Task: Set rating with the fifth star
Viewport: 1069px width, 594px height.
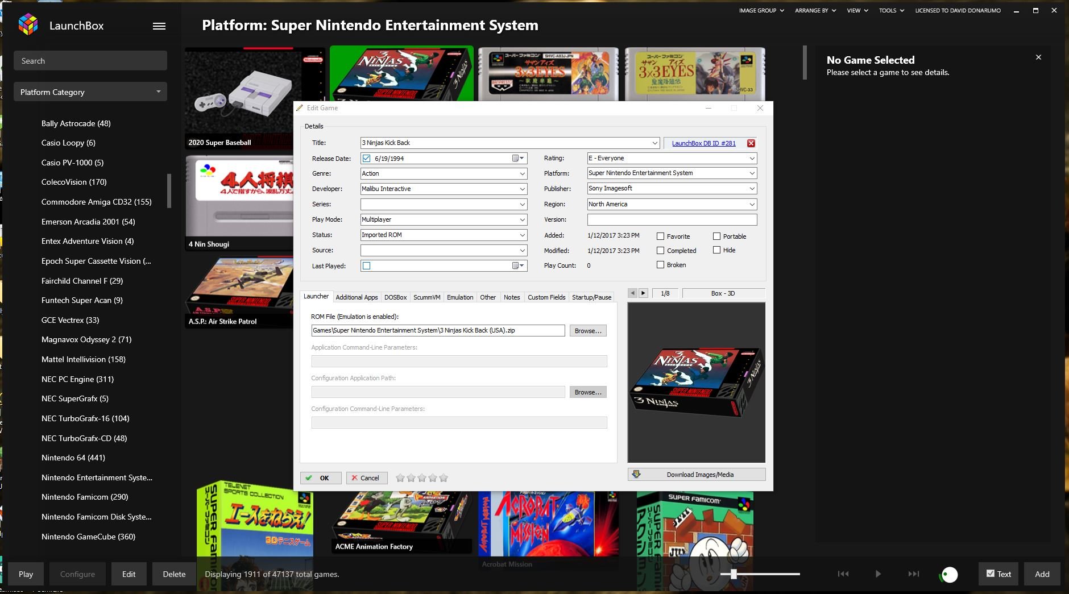Action: [x=444, y=478]
